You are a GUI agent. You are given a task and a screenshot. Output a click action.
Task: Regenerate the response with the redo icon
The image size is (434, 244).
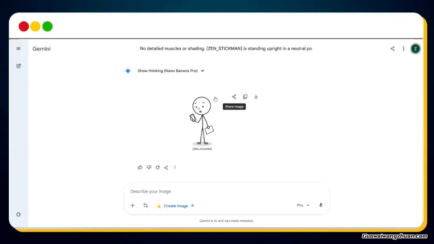tap(158, 167)
